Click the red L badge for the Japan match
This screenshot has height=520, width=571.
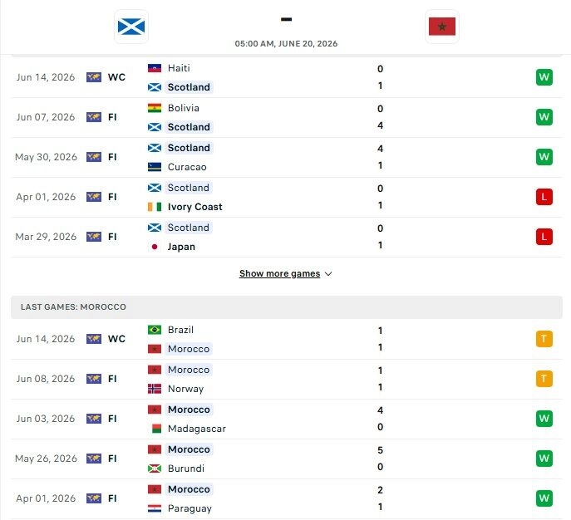544,237
